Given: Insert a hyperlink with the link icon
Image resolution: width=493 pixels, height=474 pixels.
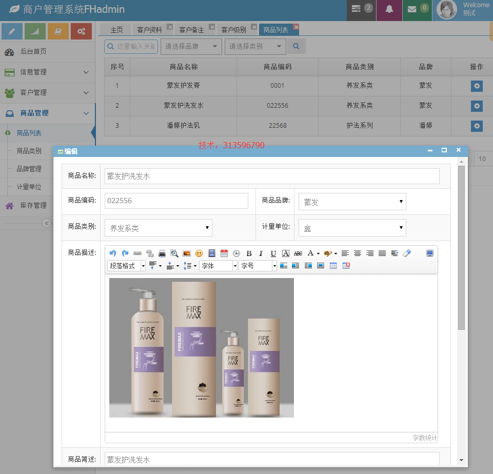Looking at the screenshot, I should pos(137,253).
